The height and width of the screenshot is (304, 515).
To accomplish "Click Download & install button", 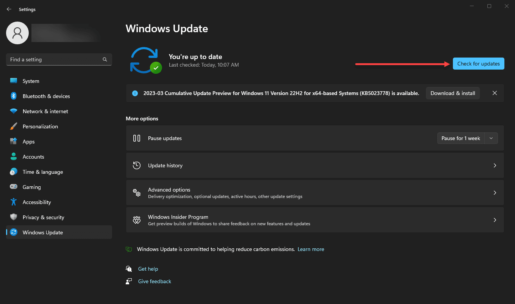I will click(x=453, y=93).
